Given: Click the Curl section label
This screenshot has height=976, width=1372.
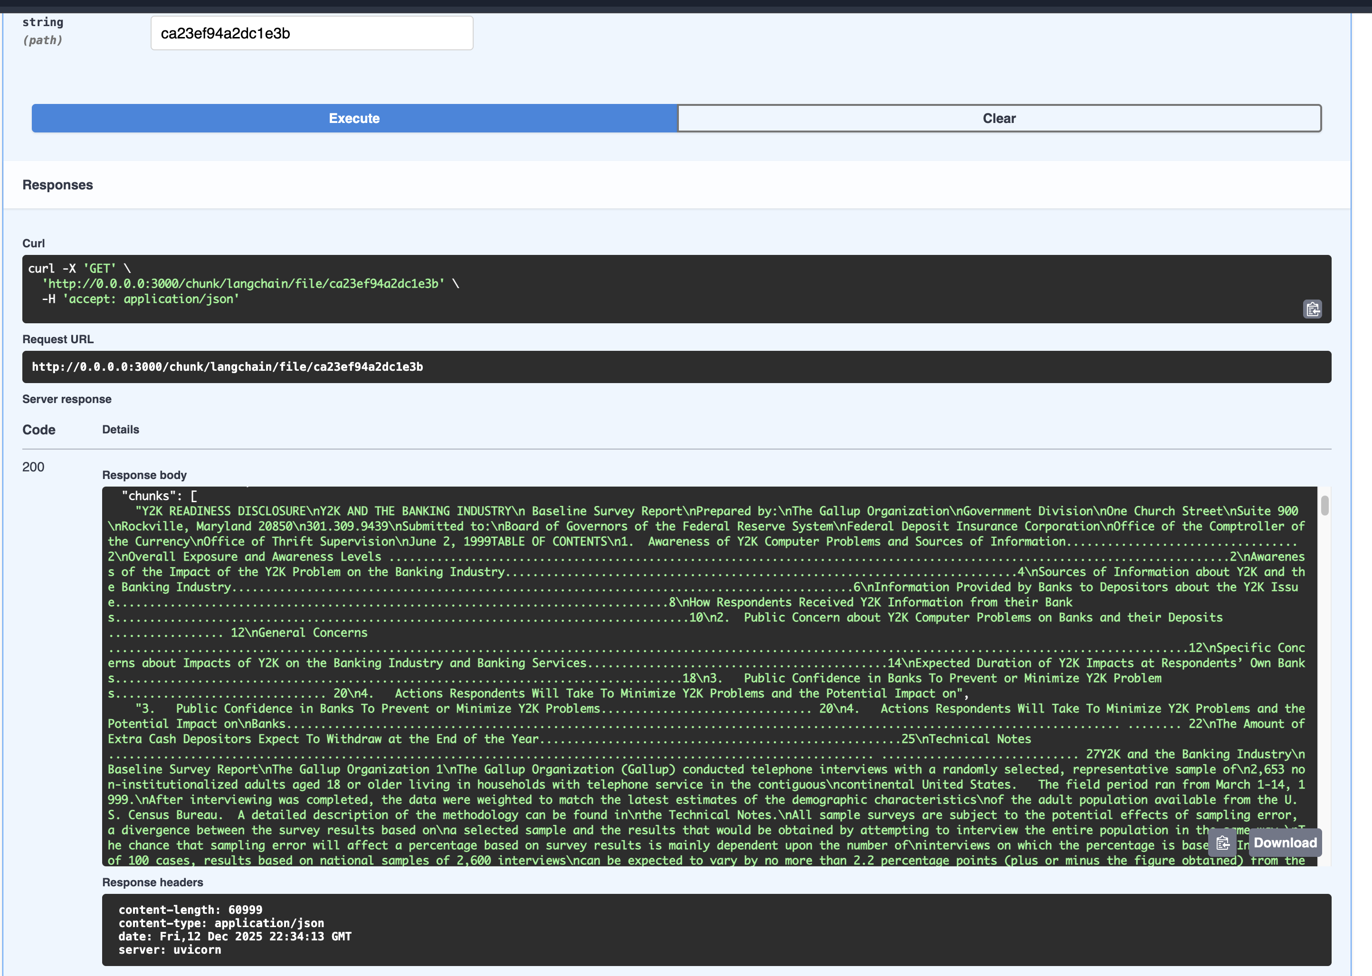Looking at the screenshot, I should coord(34,244).
